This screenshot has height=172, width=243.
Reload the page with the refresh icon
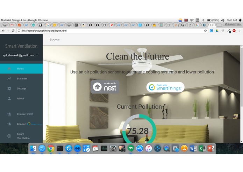pos(13,31)
